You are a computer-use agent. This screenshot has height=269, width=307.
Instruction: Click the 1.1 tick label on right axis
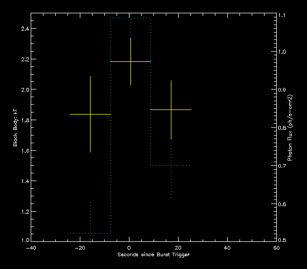click(282, 16)
